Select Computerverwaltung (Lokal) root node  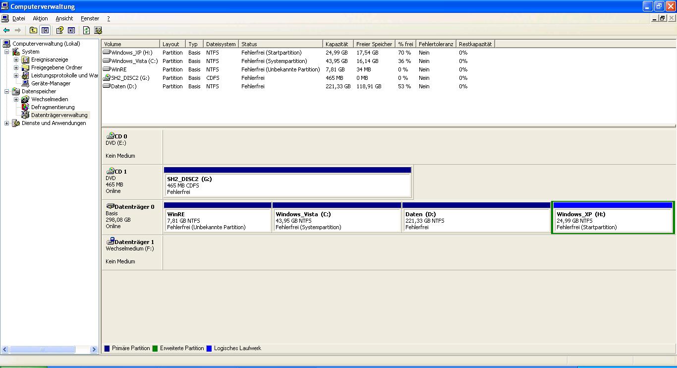click(46, 44)
